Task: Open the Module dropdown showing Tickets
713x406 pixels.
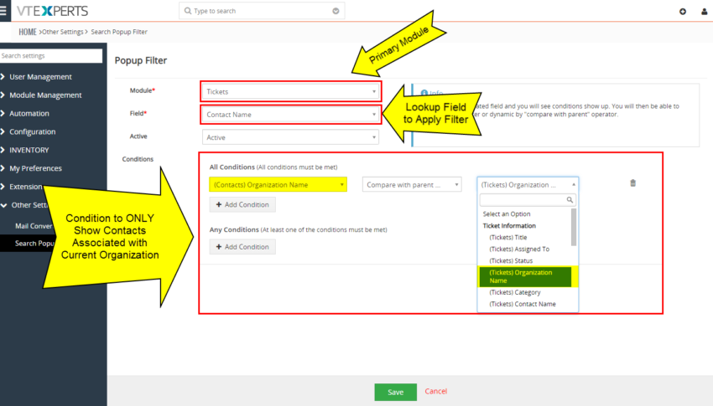Action: point(291,91)
